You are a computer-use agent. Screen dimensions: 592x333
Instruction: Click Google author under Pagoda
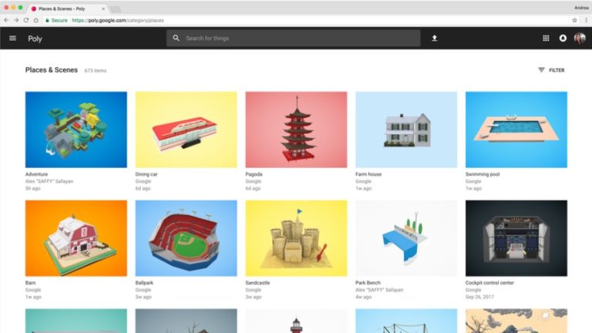tap(253, 181)
